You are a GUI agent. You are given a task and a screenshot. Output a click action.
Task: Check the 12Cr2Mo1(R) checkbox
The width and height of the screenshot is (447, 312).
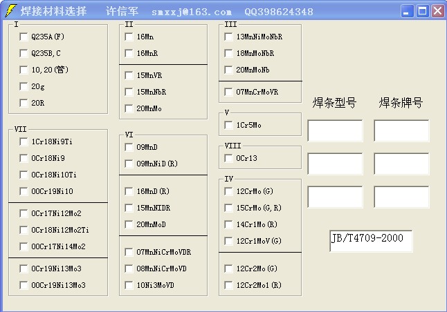(228, 285)
